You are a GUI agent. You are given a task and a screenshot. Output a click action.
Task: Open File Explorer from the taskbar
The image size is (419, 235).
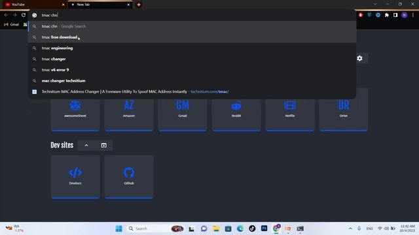(216, 228)
